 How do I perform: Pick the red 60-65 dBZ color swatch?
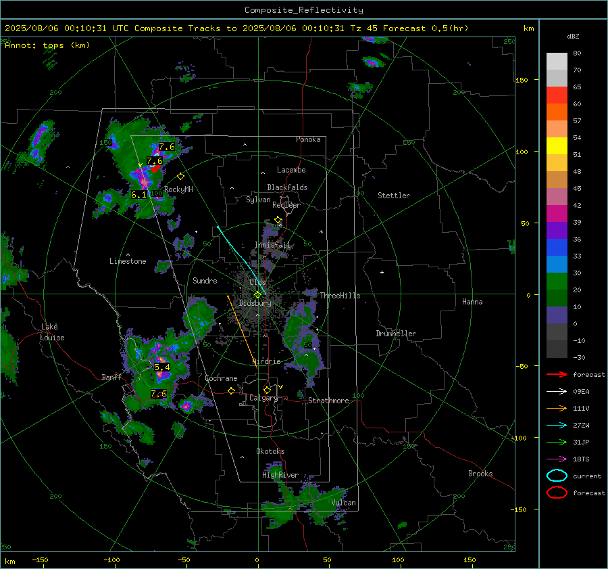coord(557,95)
